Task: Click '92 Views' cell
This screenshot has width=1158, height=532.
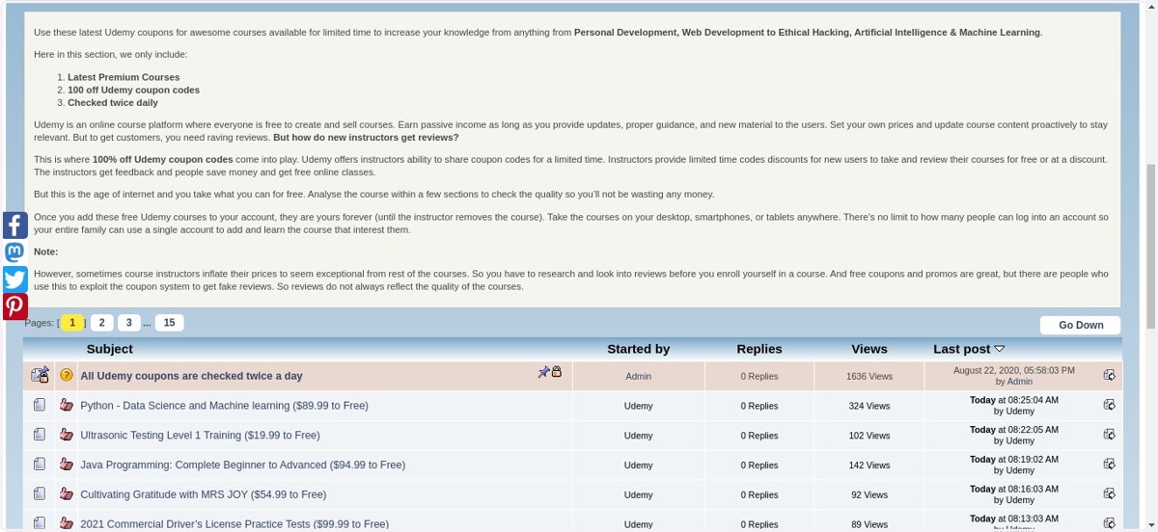Action: 869,495
